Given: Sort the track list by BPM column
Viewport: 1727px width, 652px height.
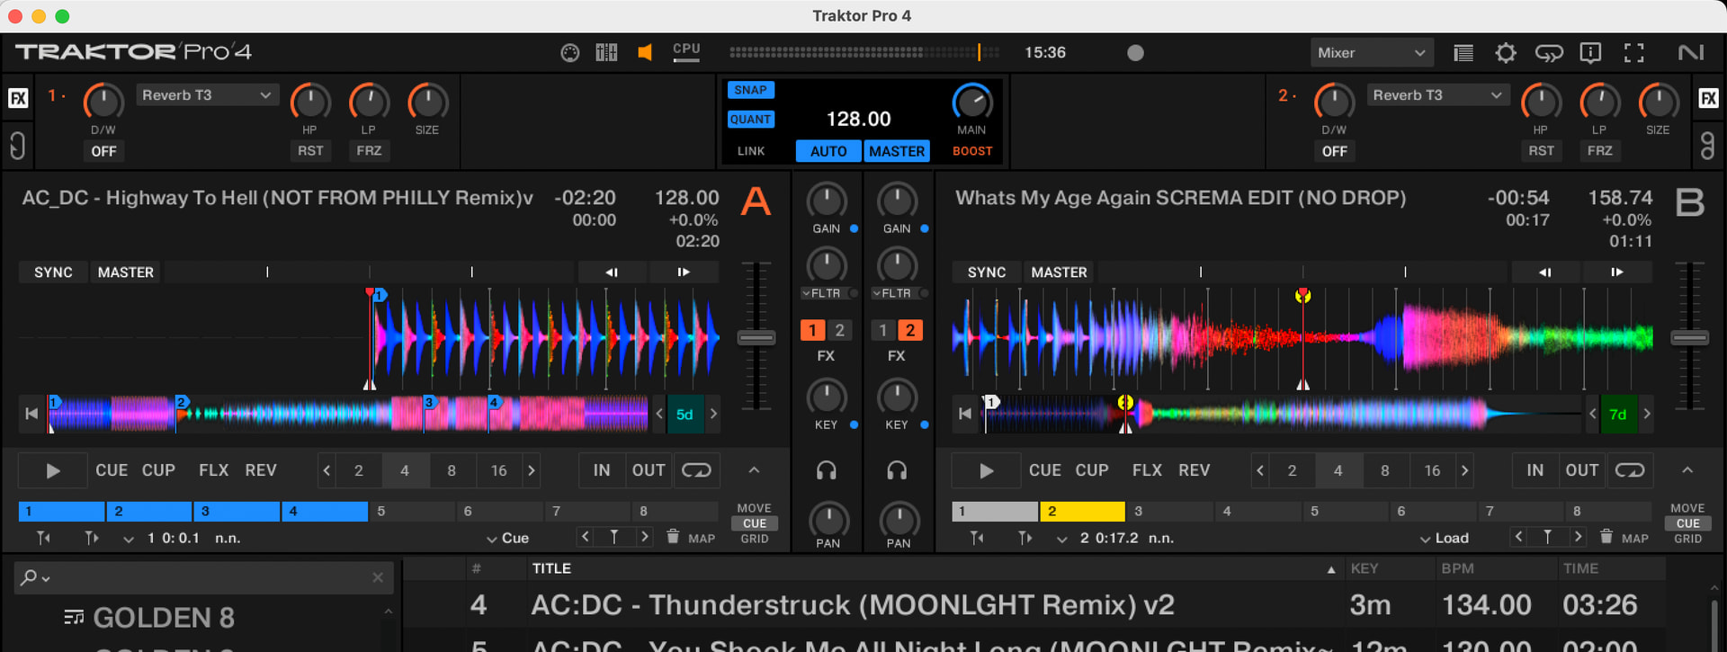Looking at the screenshot, I should (1458, 568).
